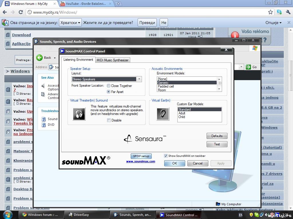Viewport: 293px width, 219px height.
Task: Open the Chrome wrench menu
Action: [x=288, y=12]
